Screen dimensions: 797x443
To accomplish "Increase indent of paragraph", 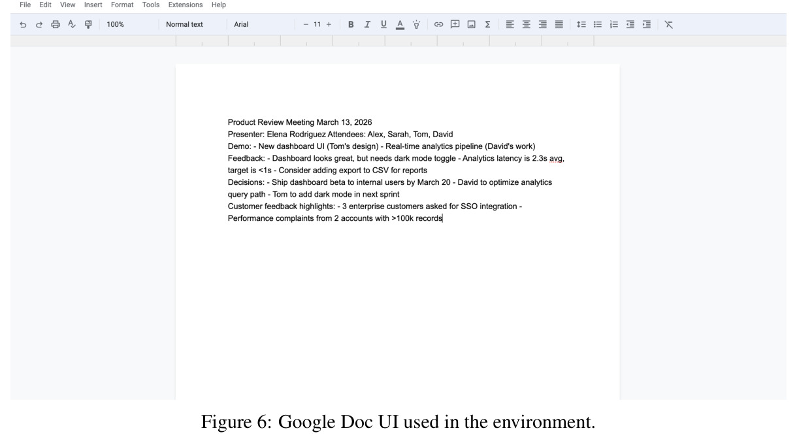I will (x=646, y=24).
